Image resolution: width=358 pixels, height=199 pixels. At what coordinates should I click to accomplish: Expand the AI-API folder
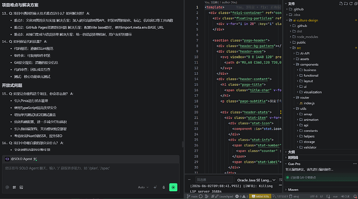pyautogui.click(x=321, y=53)
